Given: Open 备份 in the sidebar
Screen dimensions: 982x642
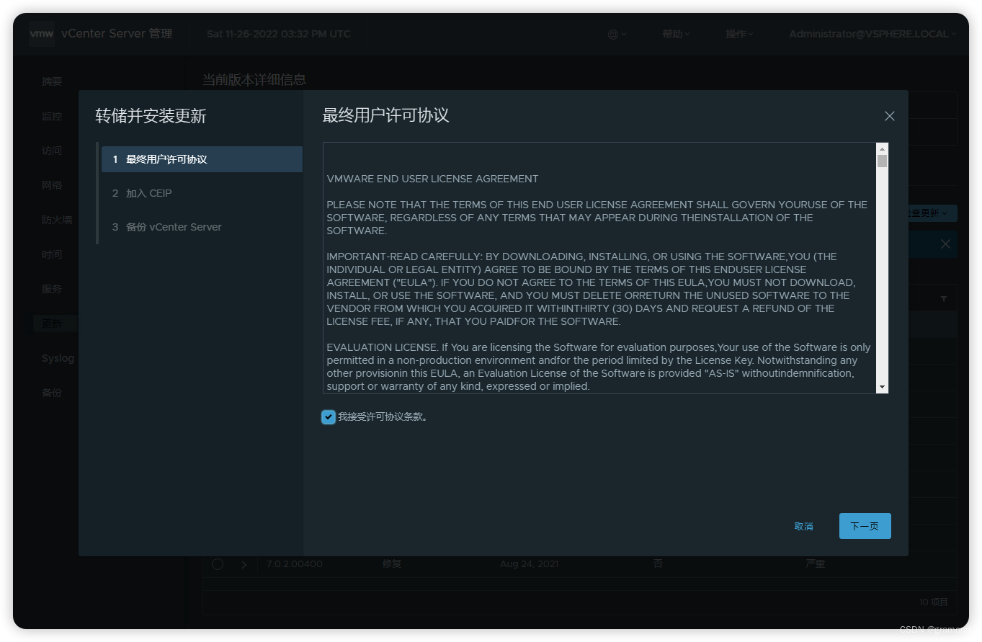Looking at the screenshot, I should click(x=52, y=393).
